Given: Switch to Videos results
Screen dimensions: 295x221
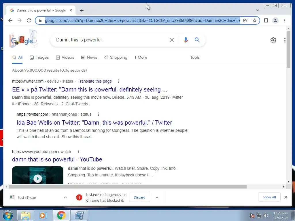Looking at the screenshot, I should click(x=65, y=58).
